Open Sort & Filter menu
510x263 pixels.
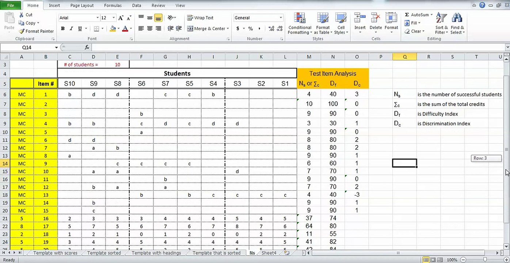click(442, 23)
